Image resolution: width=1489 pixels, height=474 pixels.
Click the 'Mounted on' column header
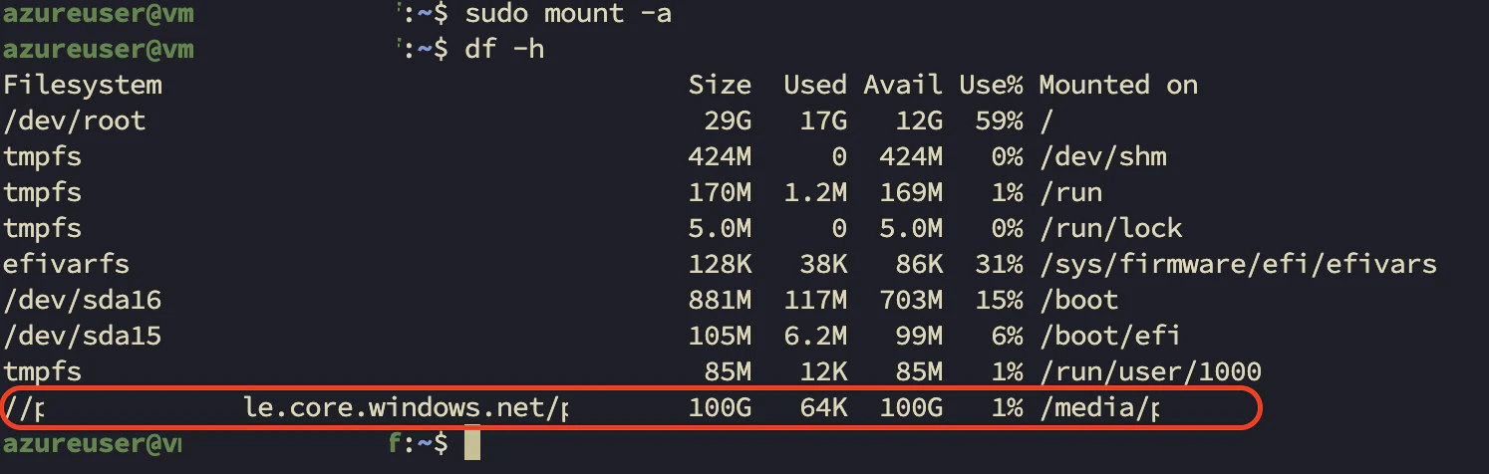coord(1118,85)
